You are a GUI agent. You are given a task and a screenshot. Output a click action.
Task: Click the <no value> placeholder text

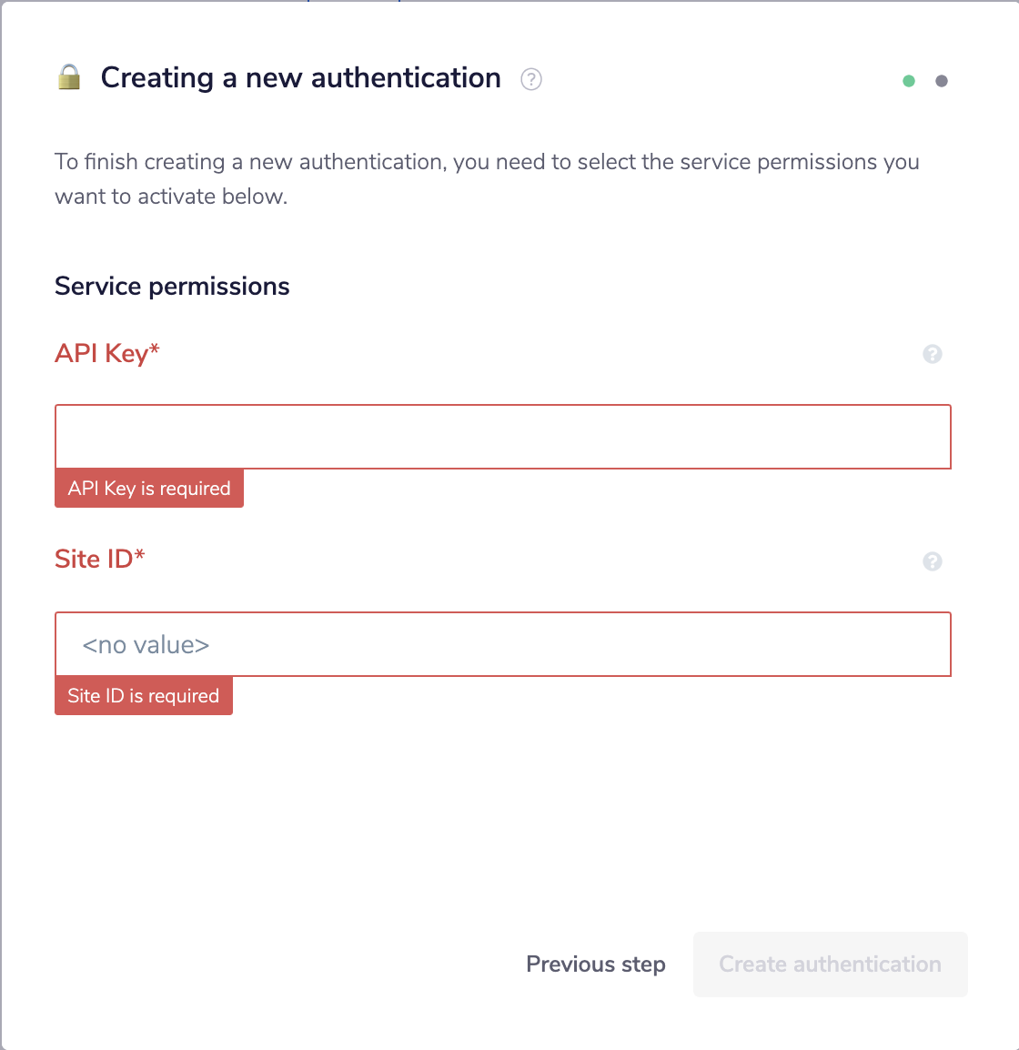click(146, 645)
